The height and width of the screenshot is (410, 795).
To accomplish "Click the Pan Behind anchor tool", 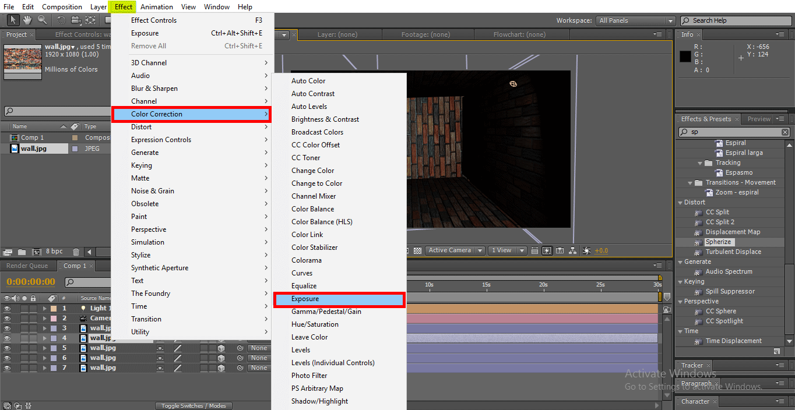I will click(90, 20).
